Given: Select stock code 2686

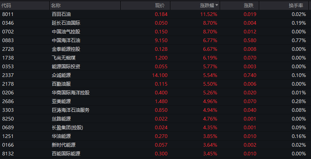Looking at the screenshot, I should 8,101.
